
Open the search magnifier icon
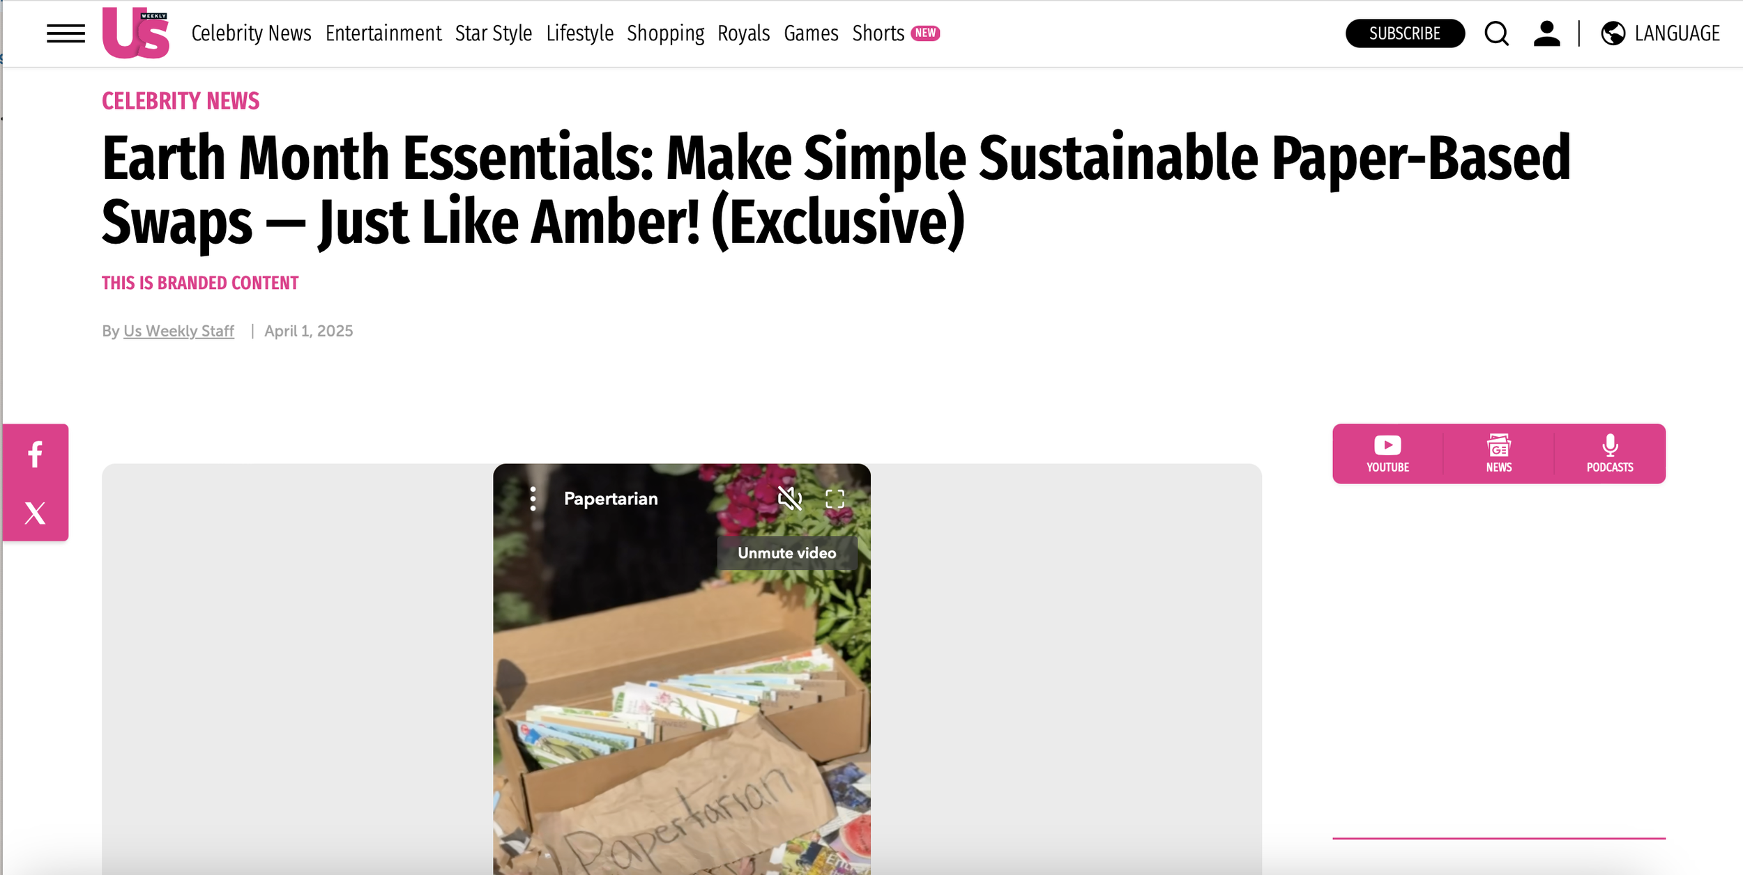point(1496,33)
